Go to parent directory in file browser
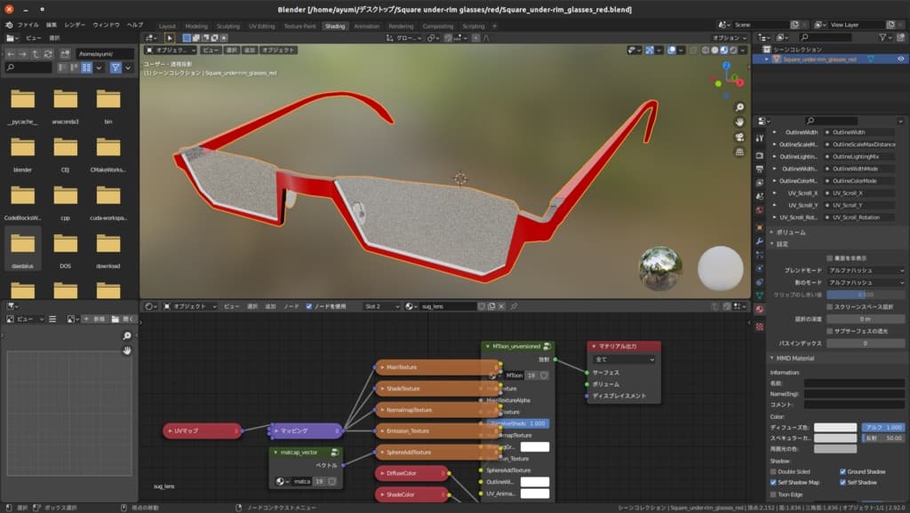The height and width of the screenshot is (513, 910). 37,53
